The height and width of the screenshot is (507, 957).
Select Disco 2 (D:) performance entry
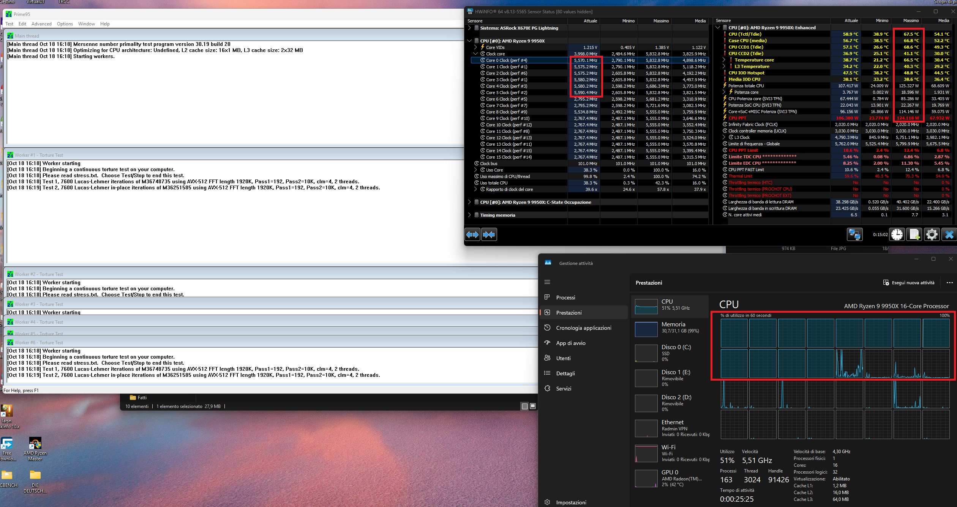(670, 403)
